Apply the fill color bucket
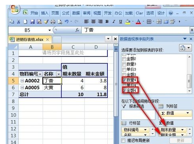Viewport: 194px width, 144px height. click(x=128, y=22)
